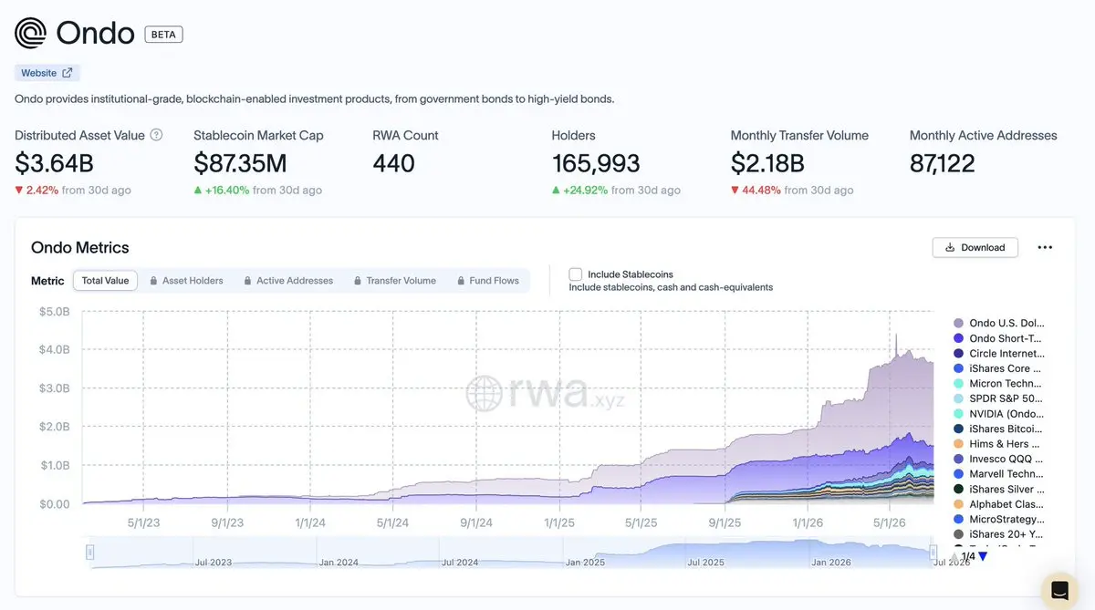Select the Total Value metric tab
This screenshot has height=610, width=1095.
(105, 281)
